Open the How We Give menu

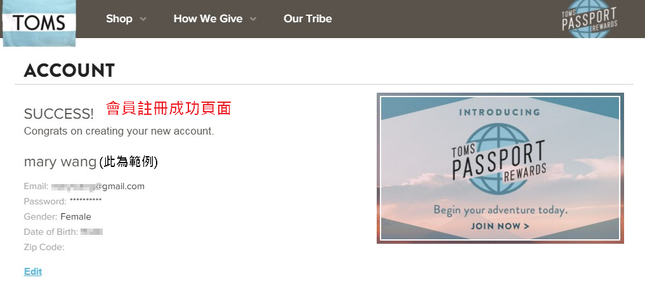pyautogui.click(x=208, y=18)
